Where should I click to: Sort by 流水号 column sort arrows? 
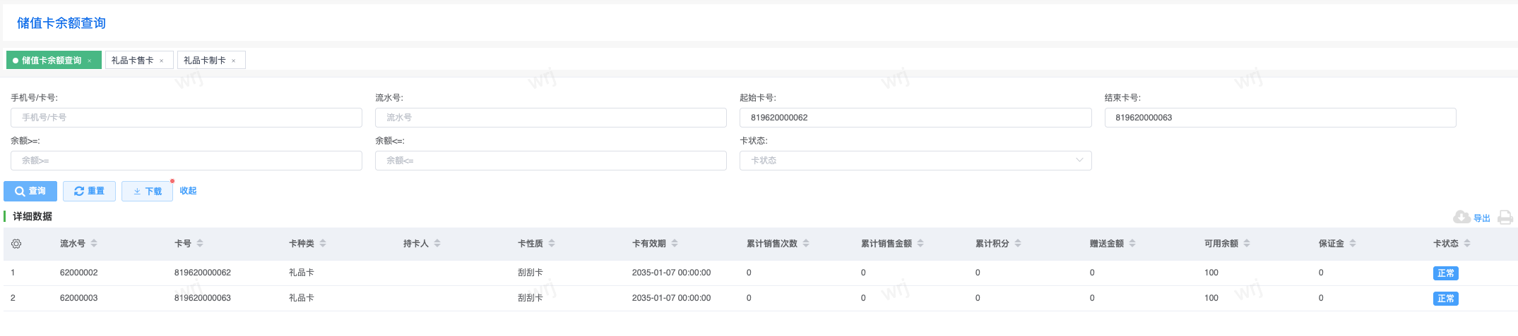pyautogui.click(x=94, y=244)
